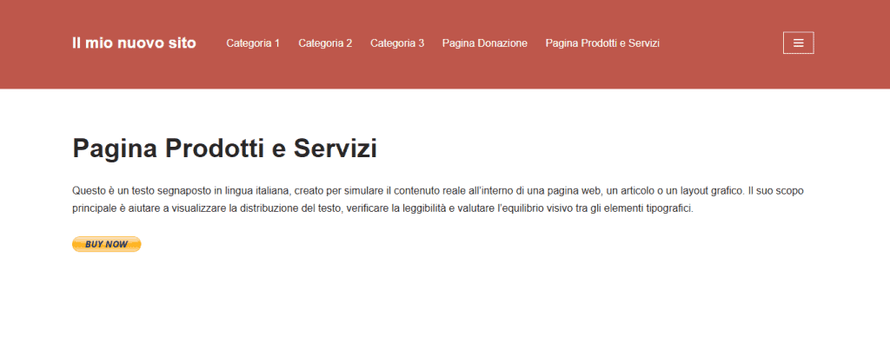The width and height of the screenshot is (890, 363).
Task: Open Categoria 2 from the header menu
Action: (x=325, y=43)
